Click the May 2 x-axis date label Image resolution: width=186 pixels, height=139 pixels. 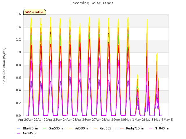[x=139, y=120]
